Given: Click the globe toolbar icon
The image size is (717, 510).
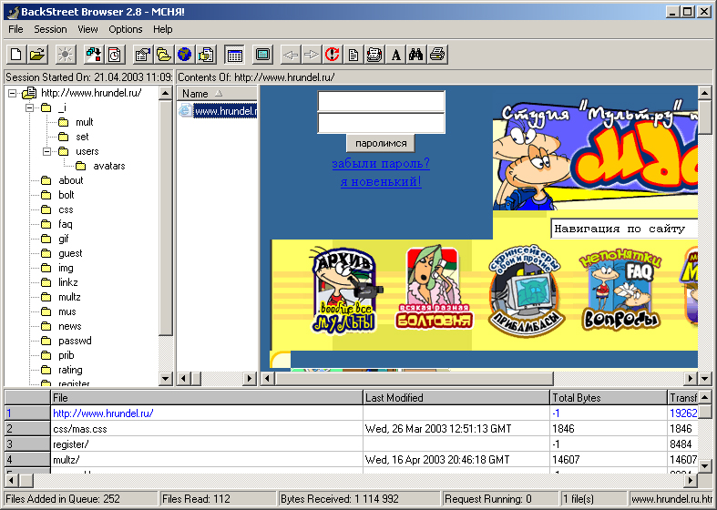Looking at the screenshot, I should 184,55.
